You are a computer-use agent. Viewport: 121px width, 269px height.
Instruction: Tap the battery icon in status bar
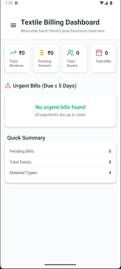click(x=111, y=3)
